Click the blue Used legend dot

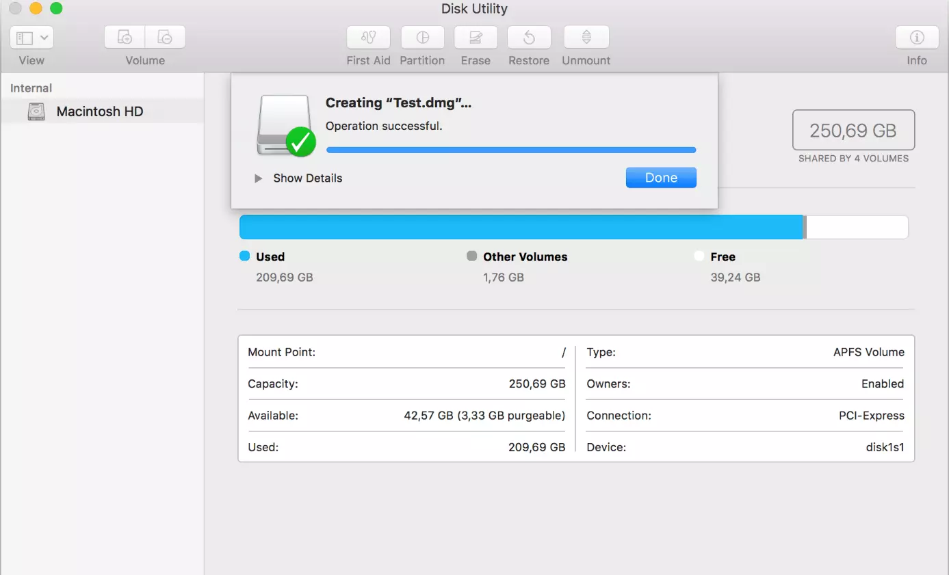point(245,256)
